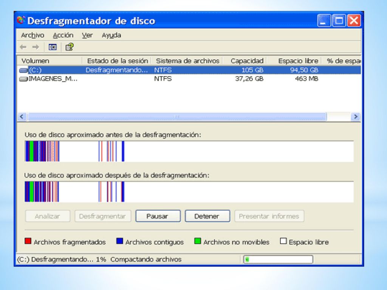The height and width of the screenshot is (290, 387).
Task: Open the Ayuda menu
Action: 111,35
